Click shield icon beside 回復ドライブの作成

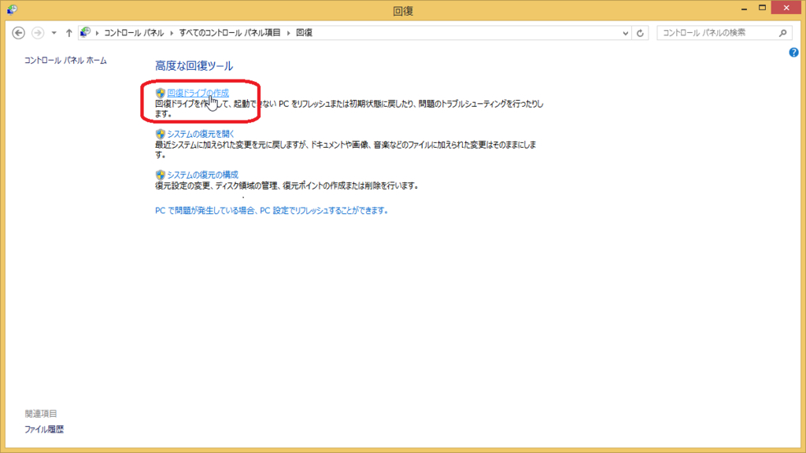coord(161,93)
